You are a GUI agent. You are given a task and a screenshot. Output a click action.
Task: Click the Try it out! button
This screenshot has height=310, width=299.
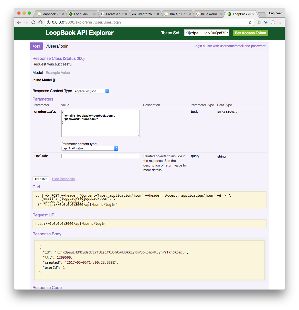coord(41,179)
